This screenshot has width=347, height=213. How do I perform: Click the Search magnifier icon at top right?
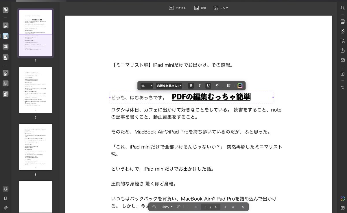coord(343,9)
